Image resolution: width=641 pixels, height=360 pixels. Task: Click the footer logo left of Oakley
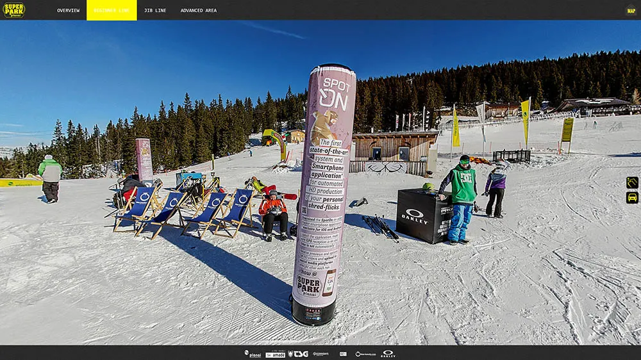[365, 354]
